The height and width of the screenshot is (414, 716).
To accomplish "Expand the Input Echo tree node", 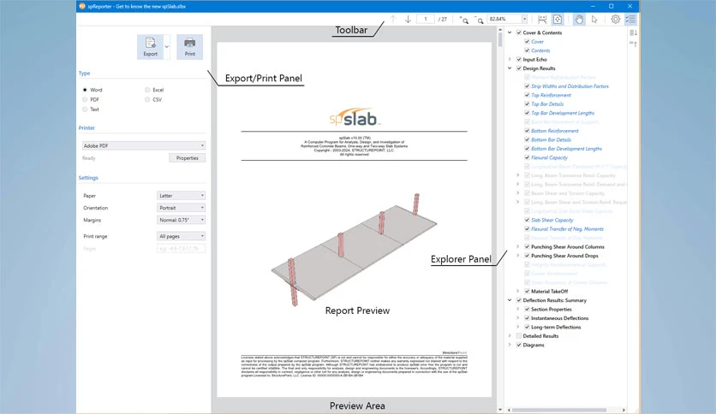I will 510,59.
